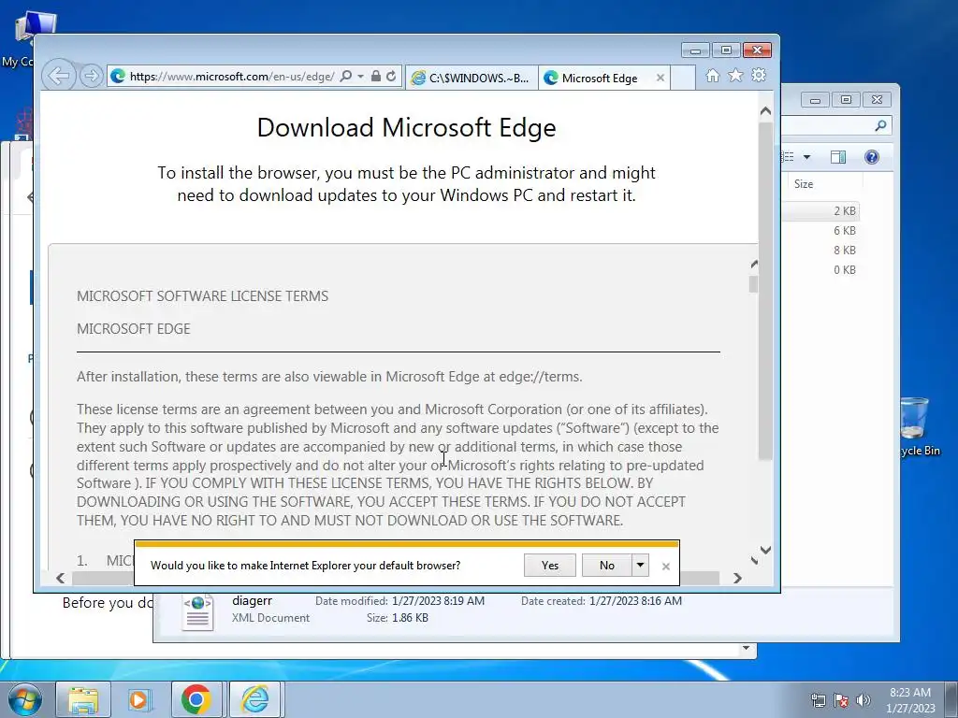Toggle the Explorer preview pane icon
The height and width of the screenshot is (718, 958).
point(838,157)
